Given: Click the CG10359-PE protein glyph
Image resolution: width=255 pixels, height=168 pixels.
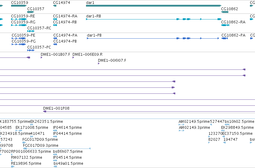Looking at the screenshot, I should 19,38.
